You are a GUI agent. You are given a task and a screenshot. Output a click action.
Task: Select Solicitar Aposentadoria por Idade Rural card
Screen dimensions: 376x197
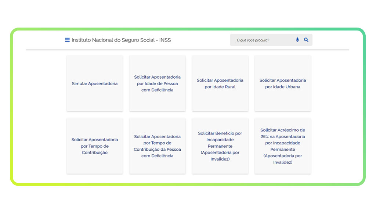pyautogui.click(x=220, y=83)
